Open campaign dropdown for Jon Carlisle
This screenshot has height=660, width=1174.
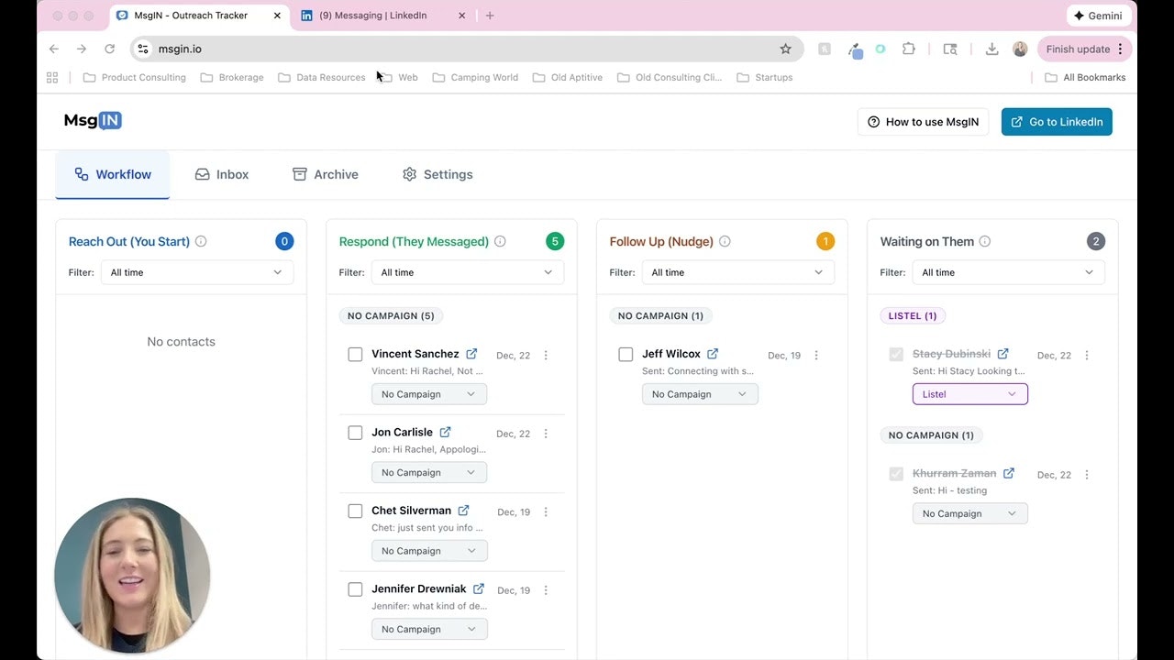(x=429, y=472)
